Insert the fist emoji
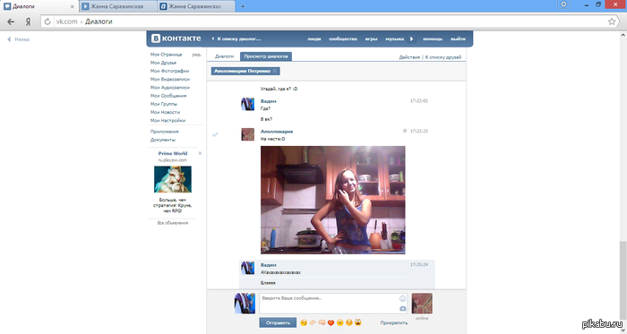This screenshot has height=334, width=627. (322, 322)
